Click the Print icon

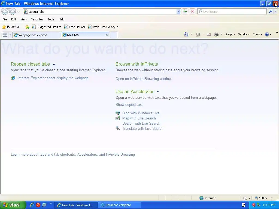coord(216,34)
